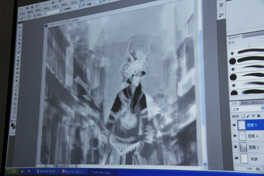
Task: Select the Eraser tool in the toolbox
Action: 18,68
